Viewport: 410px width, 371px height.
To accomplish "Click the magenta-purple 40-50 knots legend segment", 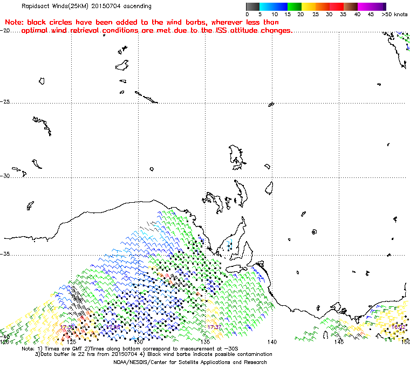I will pos(372,6).
